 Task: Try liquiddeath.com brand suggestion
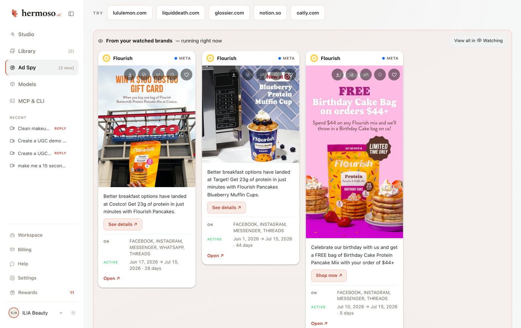[x=180, y=13]
